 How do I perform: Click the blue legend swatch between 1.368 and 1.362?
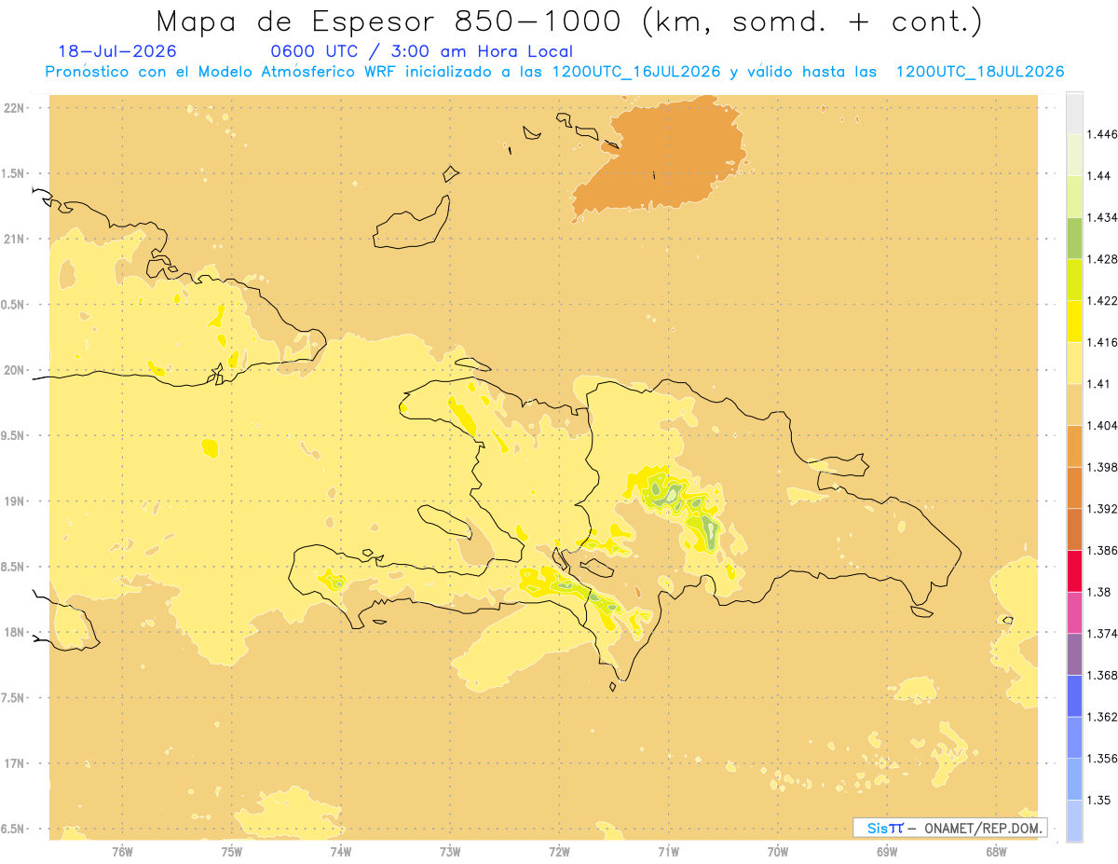(1074, 696)
